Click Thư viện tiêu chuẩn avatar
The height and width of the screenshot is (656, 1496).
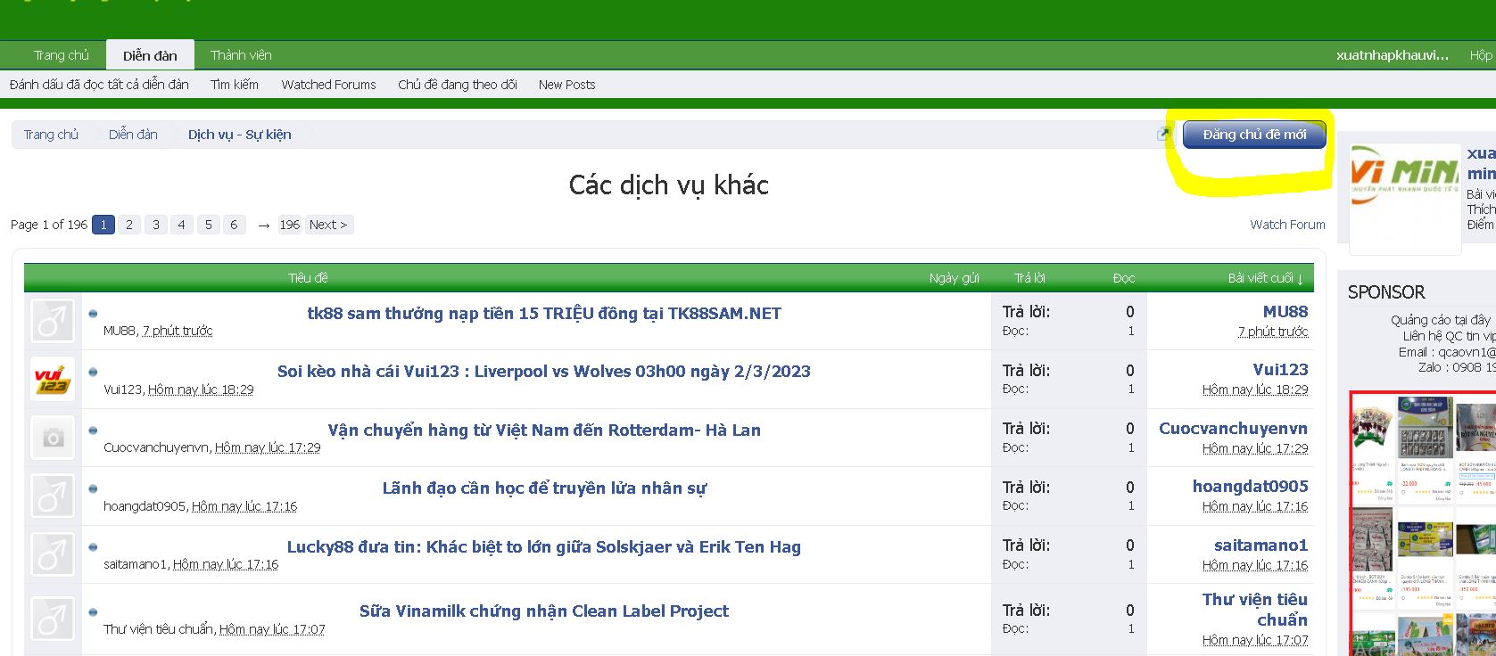tap(53, 619)
